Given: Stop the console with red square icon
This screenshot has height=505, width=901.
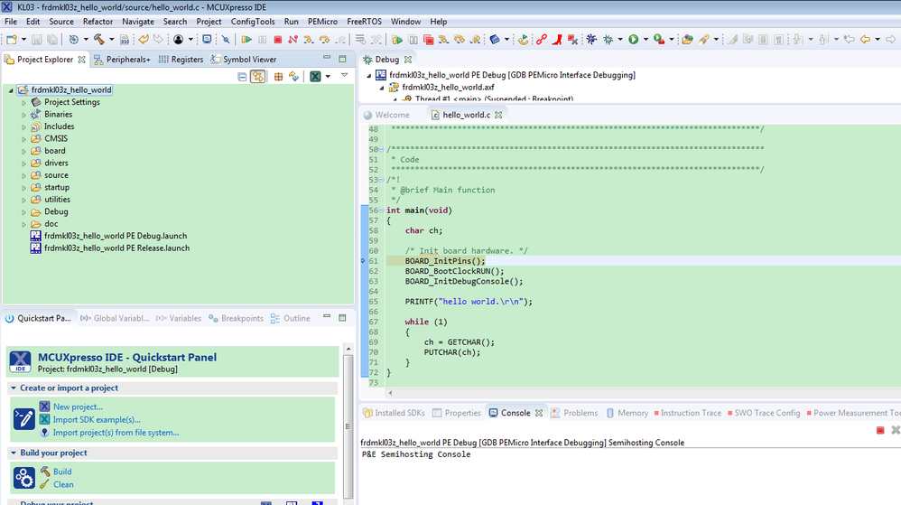Looking at the screenshot, I should [880, 430].
